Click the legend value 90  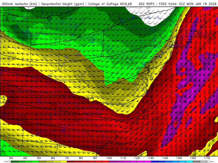pos(95,158)
